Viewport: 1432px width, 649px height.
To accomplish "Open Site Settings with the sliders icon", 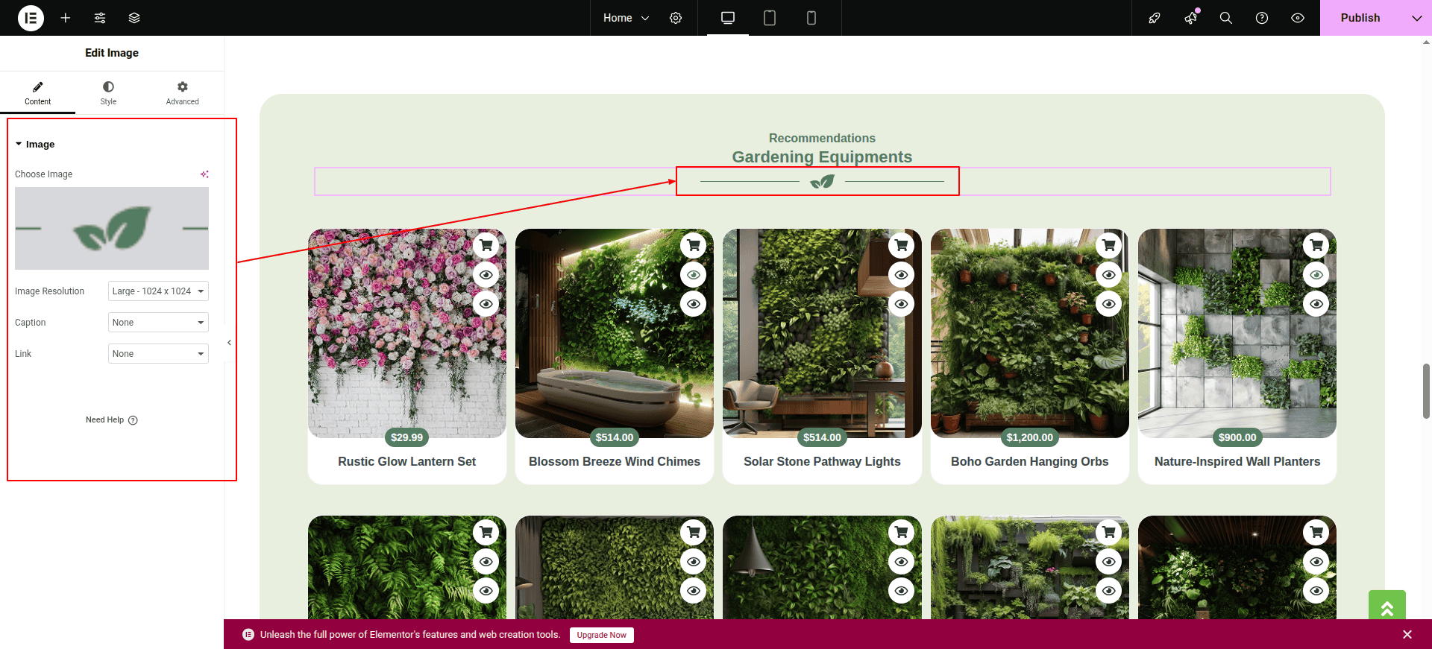I will pos(100,18).
